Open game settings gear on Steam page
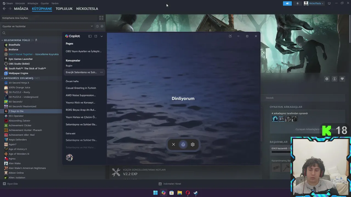Screen dimensions: 351x197 tap(327, 79)
